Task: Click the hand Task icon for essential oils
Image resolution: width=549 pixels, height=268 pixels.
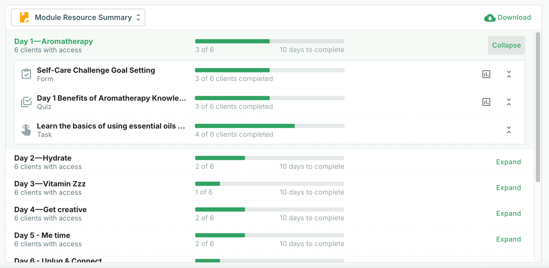Action: point(26,130)
